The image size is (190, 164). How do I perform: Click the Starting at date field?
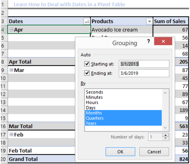point(144,64)
